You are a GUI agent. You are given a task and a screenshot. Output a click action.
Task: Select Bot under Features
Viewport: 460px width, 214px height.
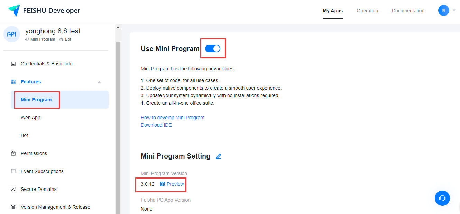click(24, 135)
